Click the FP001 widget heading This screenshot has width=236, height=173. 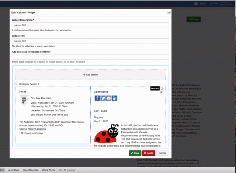(x=23, y=92)
